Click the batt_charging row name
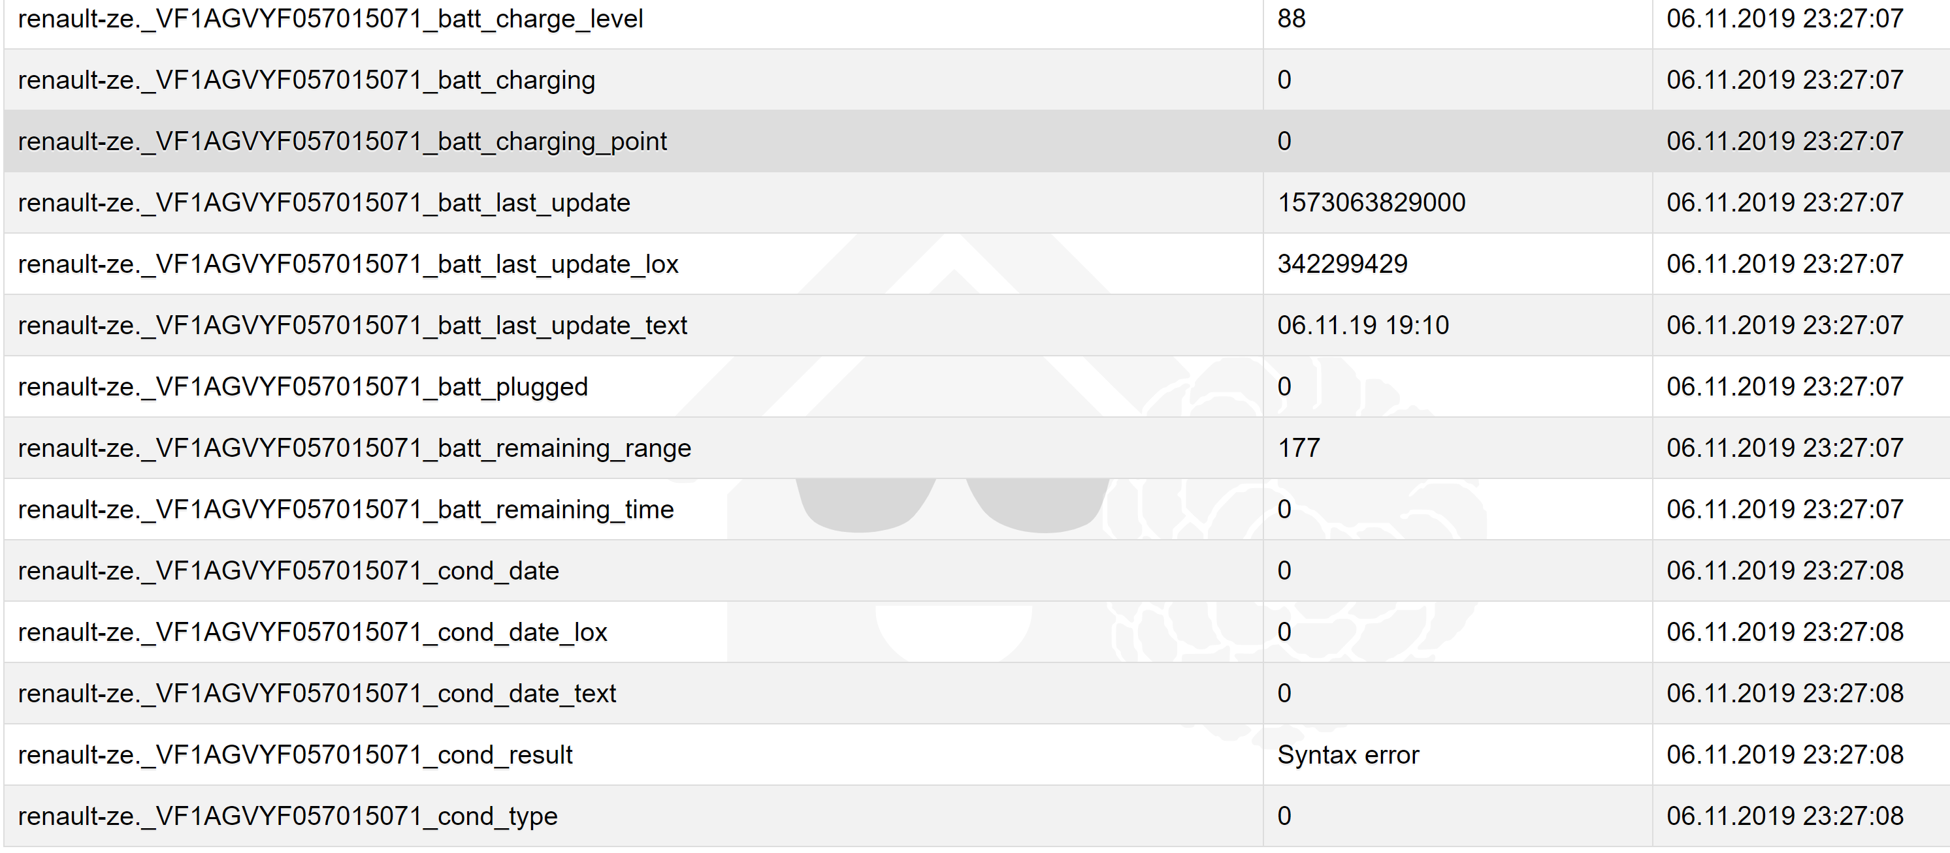1950x853 pixels. pos(306,80)
